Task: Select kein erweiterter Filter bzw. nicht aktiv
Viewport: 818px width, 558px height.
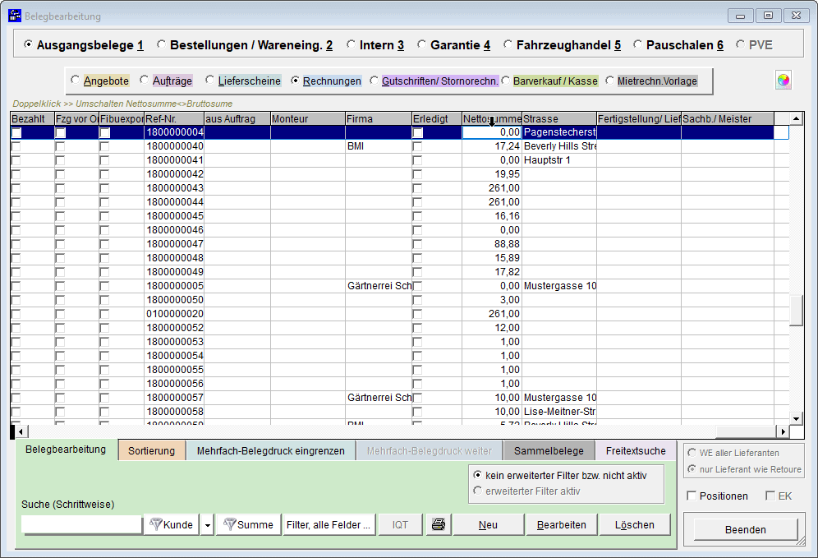Action: coord(477,475)
